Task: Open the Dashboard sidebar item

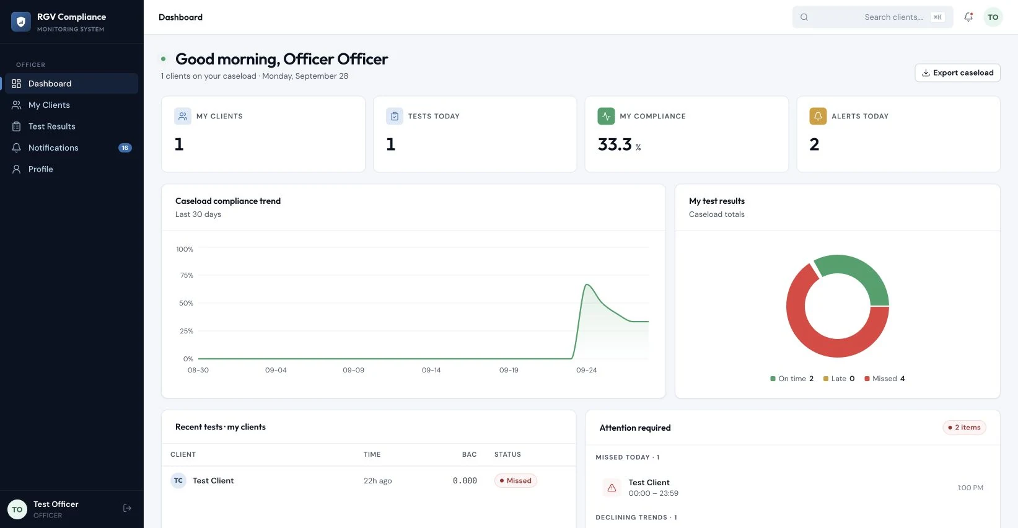Action: (x=72, y=84)
